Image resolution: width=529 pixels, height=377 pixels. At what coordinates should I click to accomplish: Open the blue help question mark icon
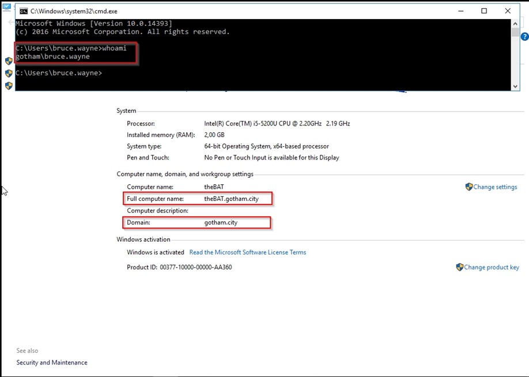[x=524, y=37]
